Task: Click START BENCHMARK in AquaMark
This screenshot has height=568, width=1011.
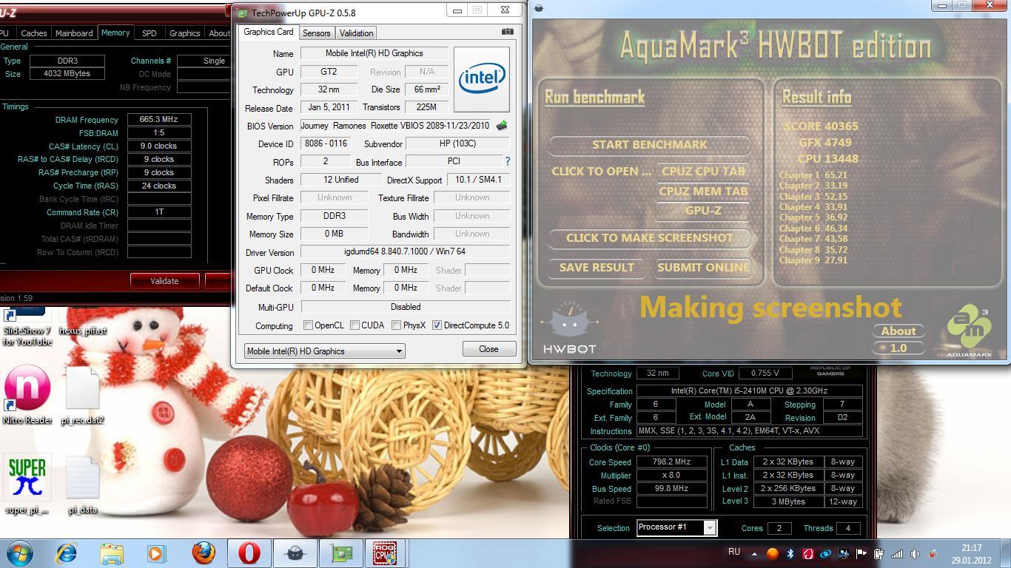Action: coord(649,145)
